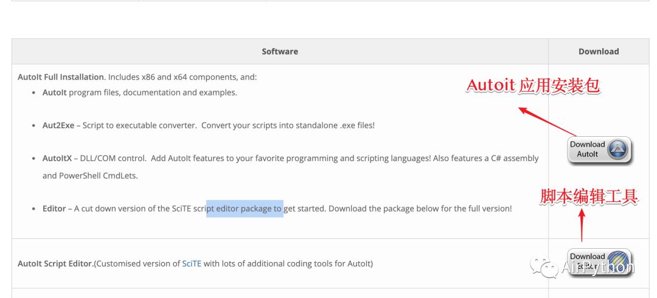Click the red arrow pointing at Download AutoIt
Image resolution: width=657 pixels, height=298 pixels.
546,122
